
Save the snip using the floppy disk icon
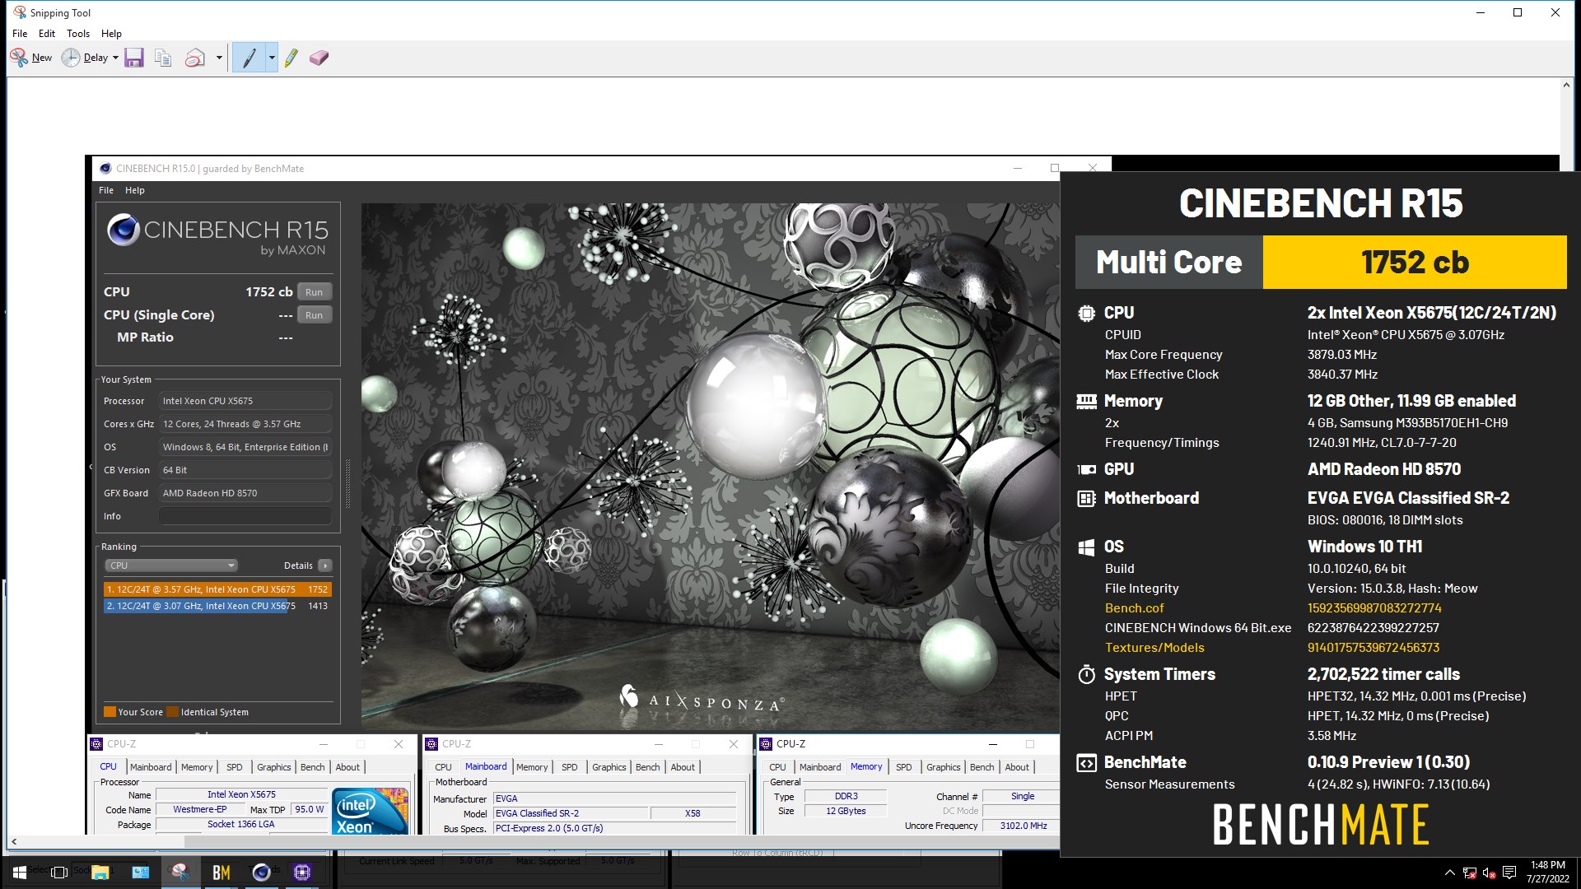(x=134, y=58)
